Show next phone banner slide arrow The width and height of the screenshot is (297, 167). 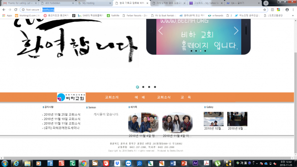click(236, 31)
